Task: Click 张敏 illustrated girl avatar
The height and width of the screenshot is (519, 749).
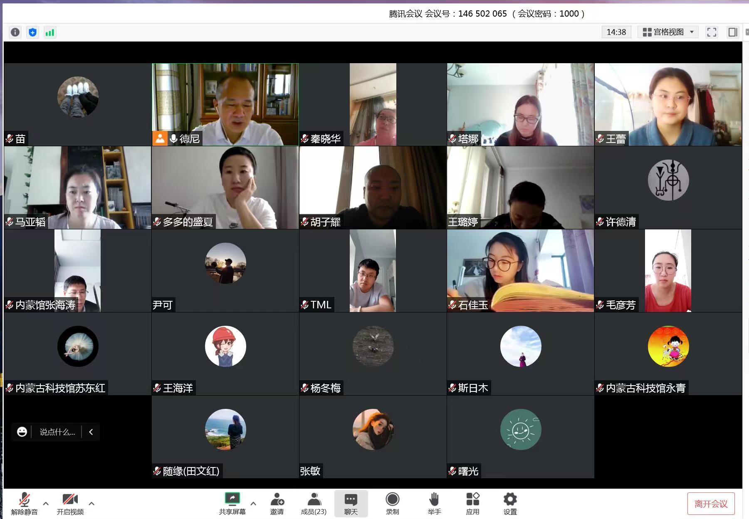Action: click(x=373, y=429)
